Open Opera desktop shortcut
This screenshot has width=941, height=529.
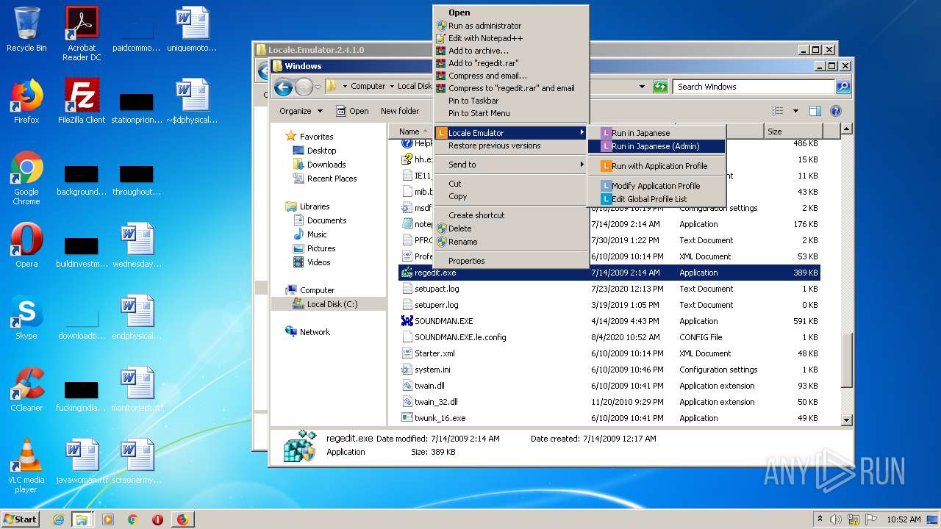point(26,245)
